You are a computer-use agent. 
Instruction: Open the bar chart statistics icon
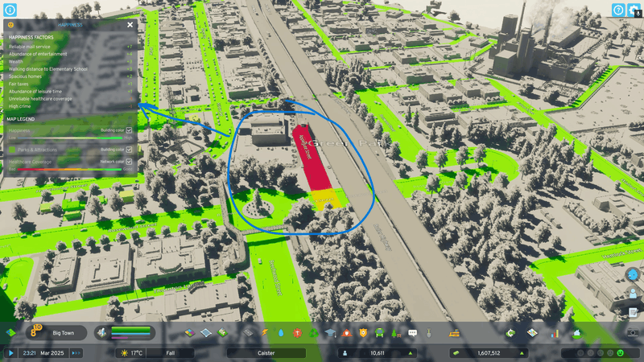555,333
